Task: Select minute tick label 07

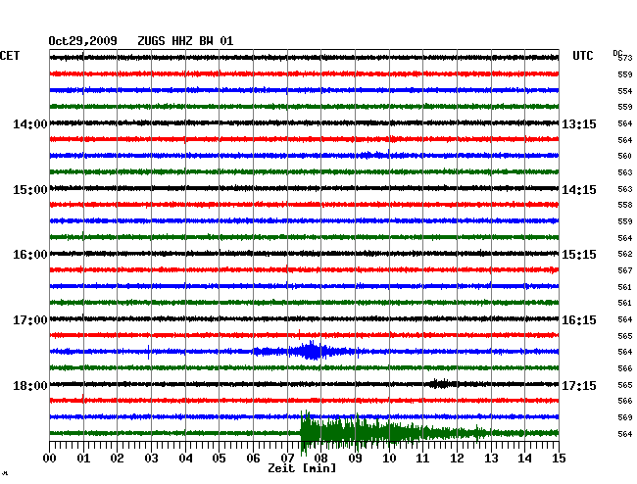Action: tap(287, 459)
